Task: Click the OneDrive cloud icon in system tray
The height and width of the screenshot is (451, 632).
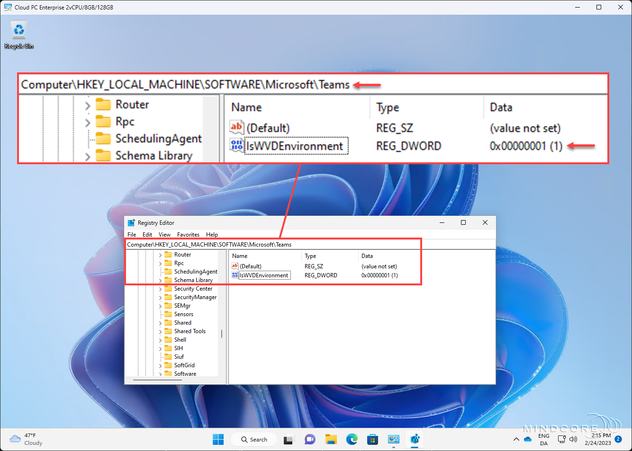Action: [528, 439]
